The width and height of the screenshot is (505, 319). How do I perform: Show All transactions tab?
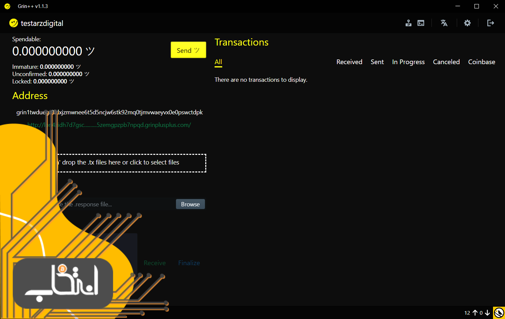point(218,62)
